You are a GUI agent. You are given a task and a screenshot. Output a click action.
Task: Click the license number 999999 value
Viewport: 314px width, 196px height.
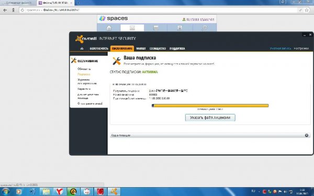pyautogui.click(x=153, y=95)
